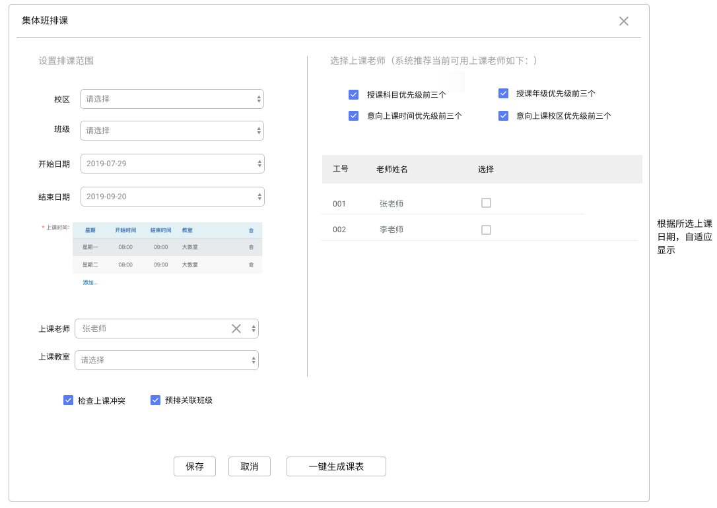Toggle the 检查上课冲突 checkbox
This screenshot has width=717, height=508.
pyautogui.click(x=69, y=400)
